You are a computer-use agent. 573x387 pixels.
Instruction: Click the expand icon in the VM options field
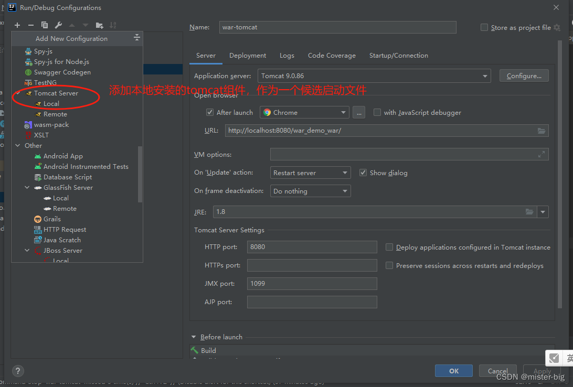pyautogui.click(x=543, y=154)
